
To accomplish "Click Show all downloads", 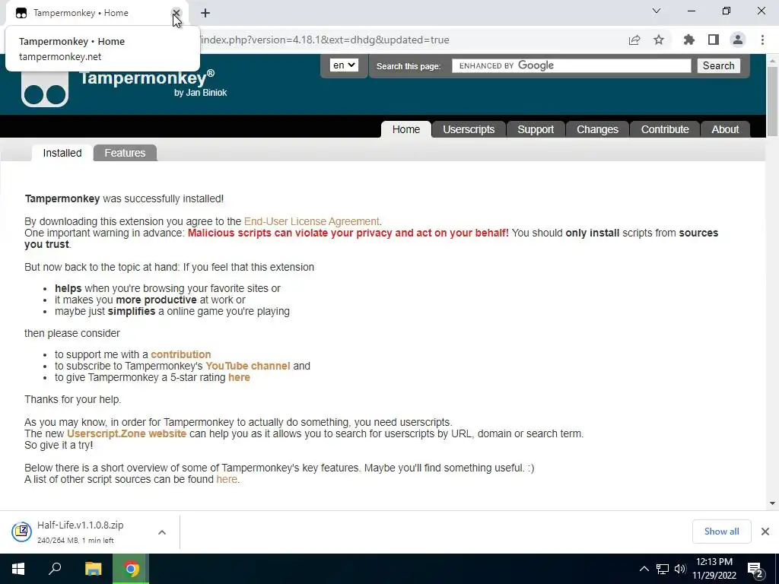I will [x=721, y=532].
